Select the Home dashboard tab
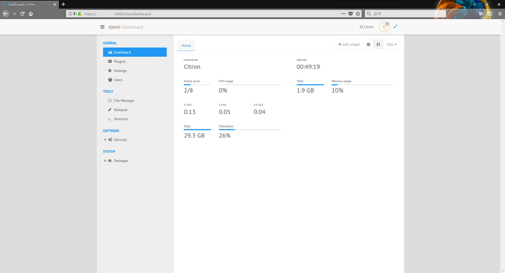The width and height of the screenshot is (505, 273). [x=186, y=46]
